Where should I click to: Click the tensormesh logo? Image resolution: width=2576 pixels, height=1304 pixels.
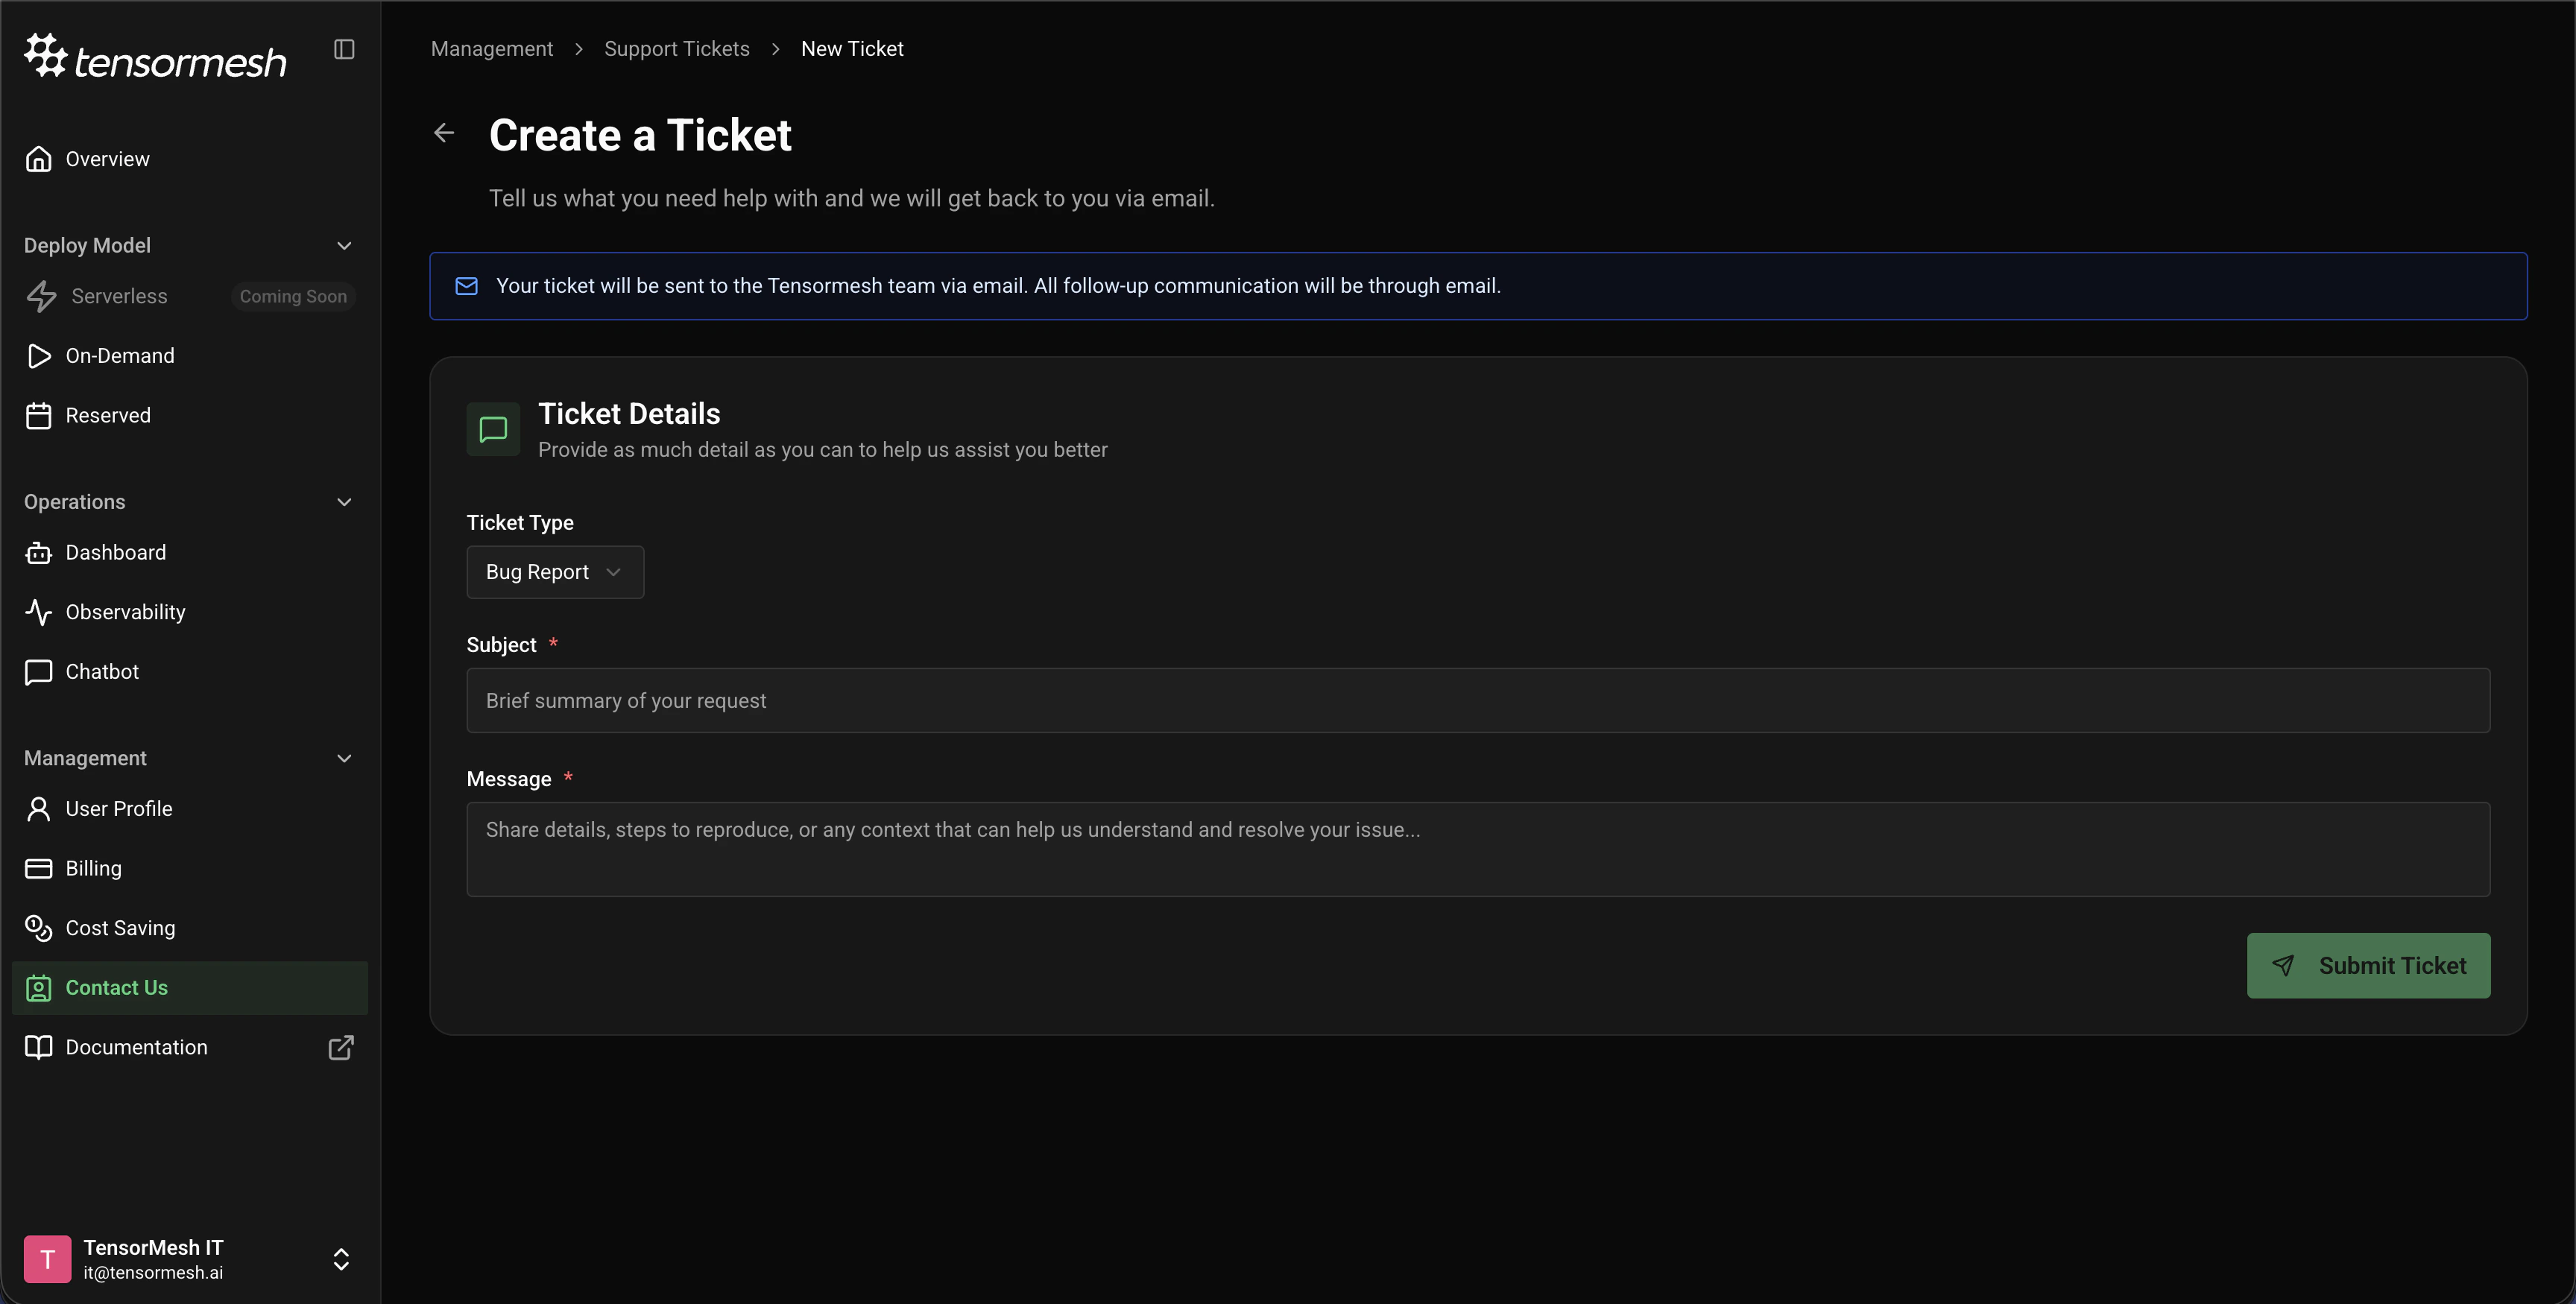155,57
